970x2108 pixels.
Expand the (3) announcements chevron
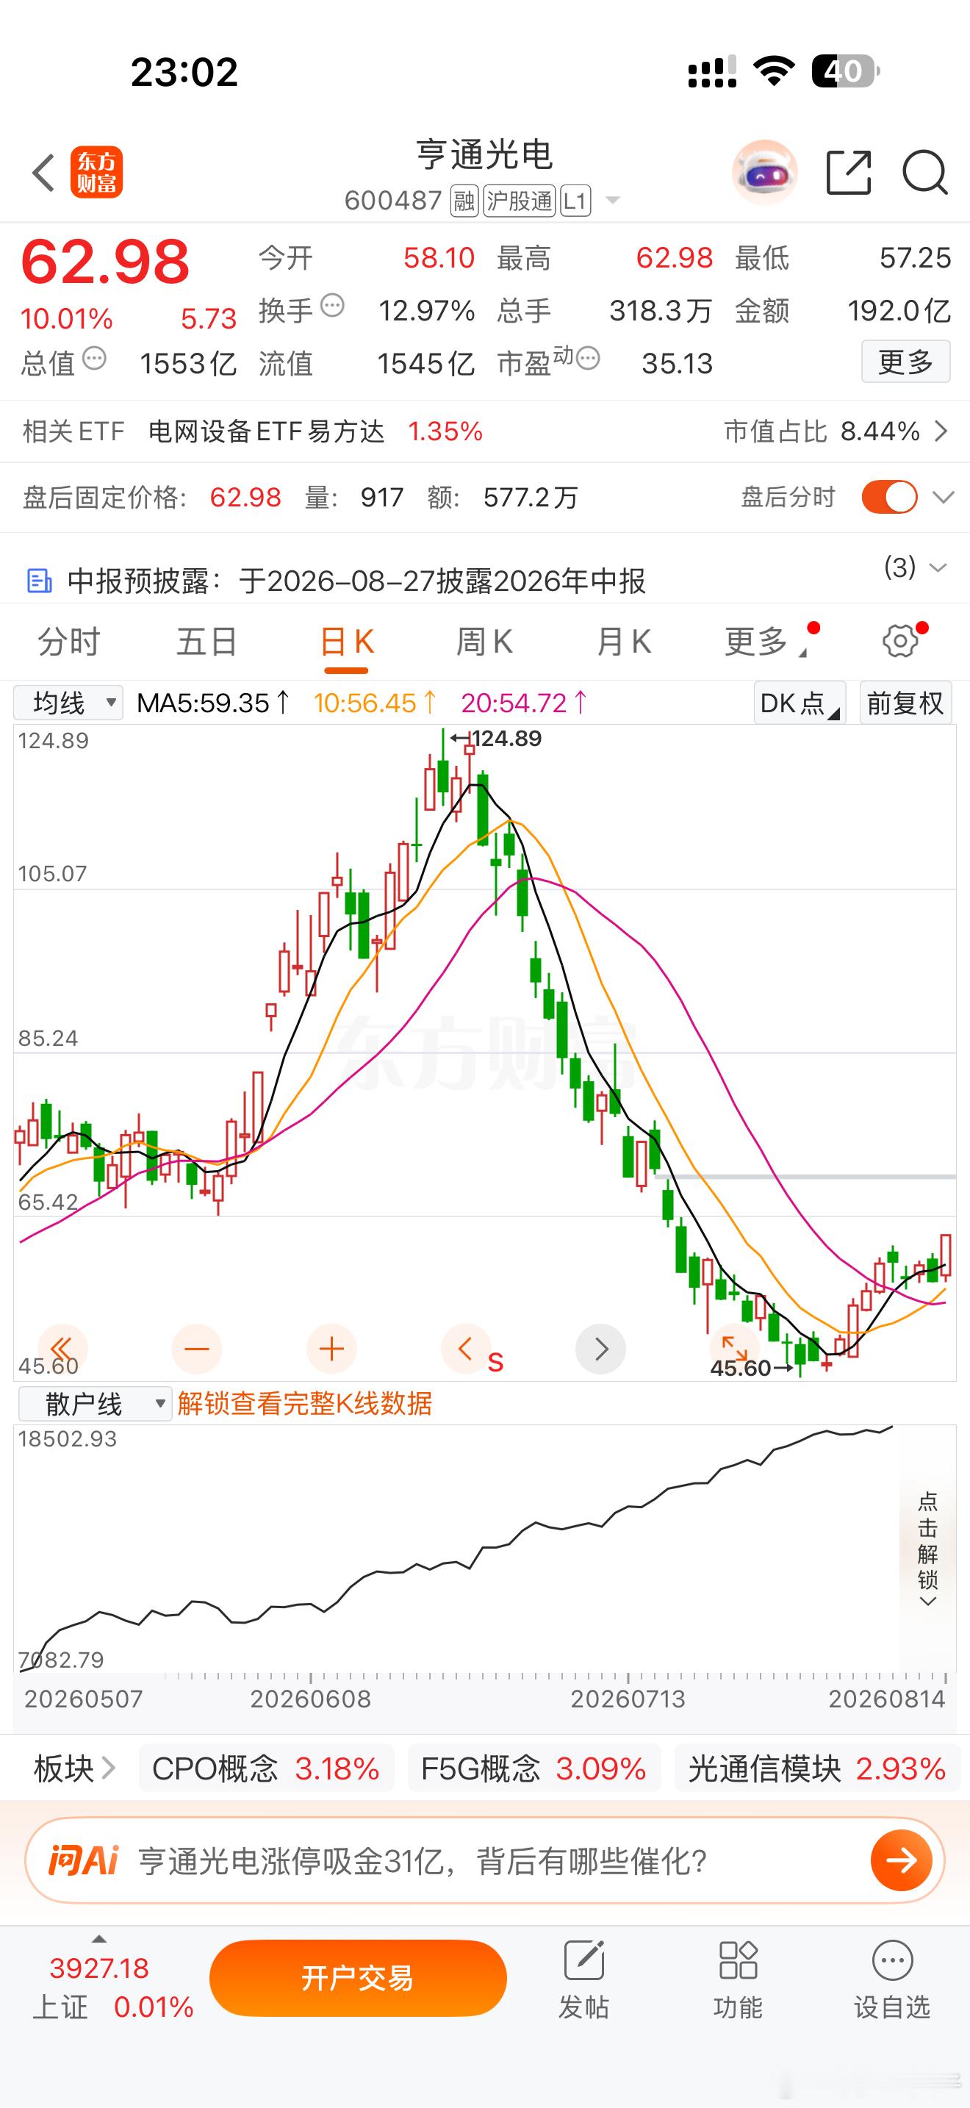pos(937,568)
